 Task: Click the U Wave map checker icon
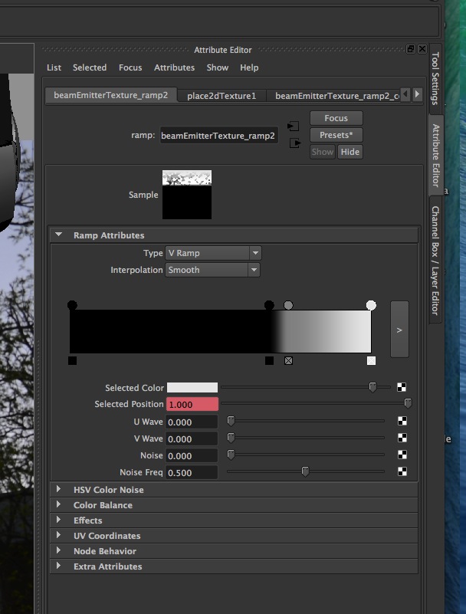tap(402, 422)
